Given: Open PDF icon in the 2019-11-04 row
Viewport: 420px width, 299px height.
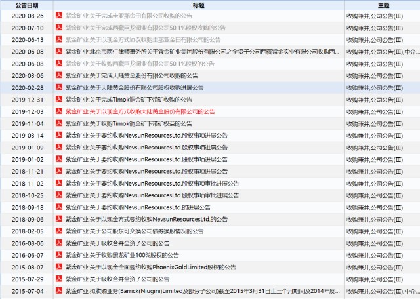Looking at the screenshot, I should pyautogui.click(x=59, y=123).
